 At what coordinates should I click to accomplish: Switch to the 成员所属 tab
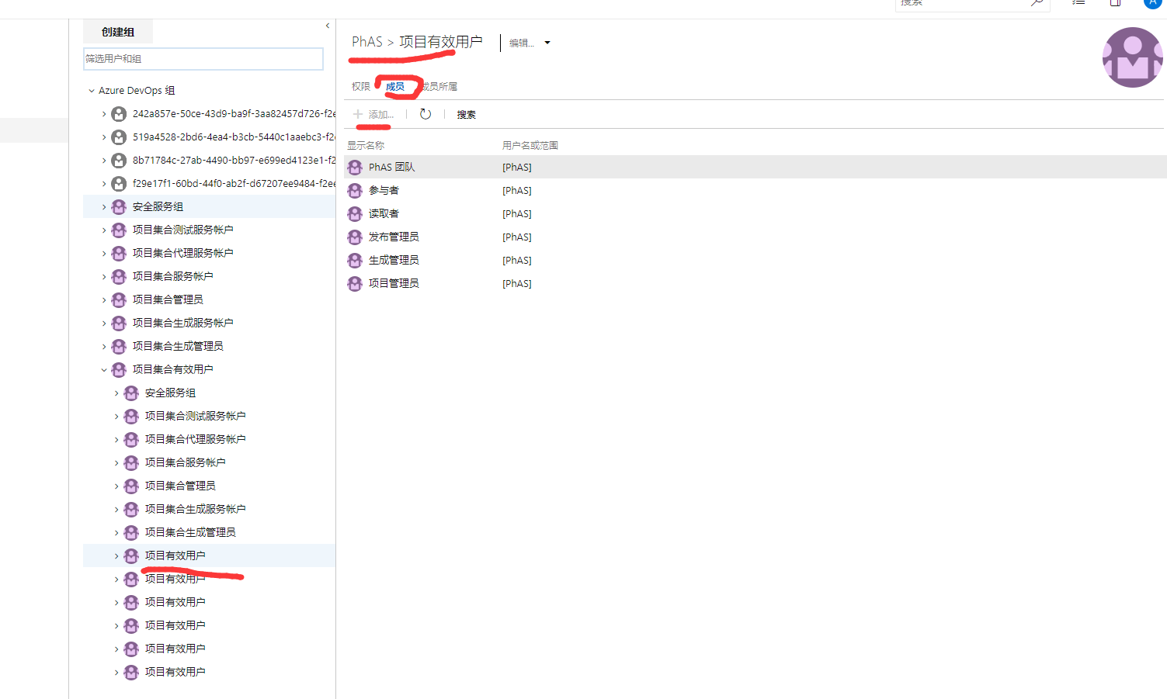pyautogui.click(x=441, y=87)
